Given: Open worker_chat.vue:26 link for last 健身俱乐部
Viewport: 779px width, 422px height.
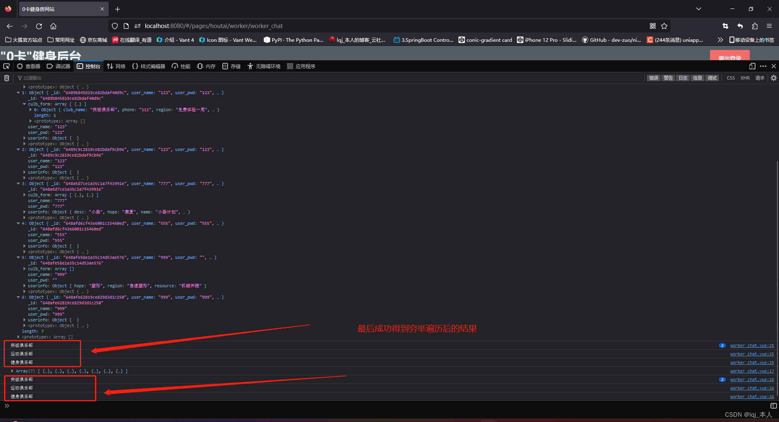Looking at the screenshot, I should [x=752, y=397].
